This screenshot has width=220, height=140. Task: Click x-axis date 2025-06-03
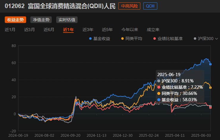click(201, 136)
